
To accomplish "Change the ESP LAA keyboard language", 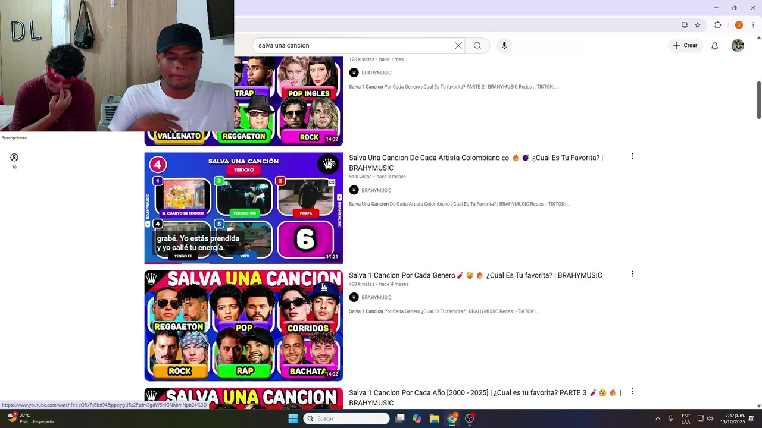I will coord(686,418).
